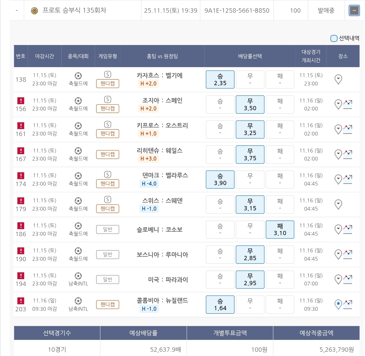Viewport: 365px width, 356px height.
Task: Collapse the 프로토 승부식 135회차 ticket row
Action: [x=354, y=11]
